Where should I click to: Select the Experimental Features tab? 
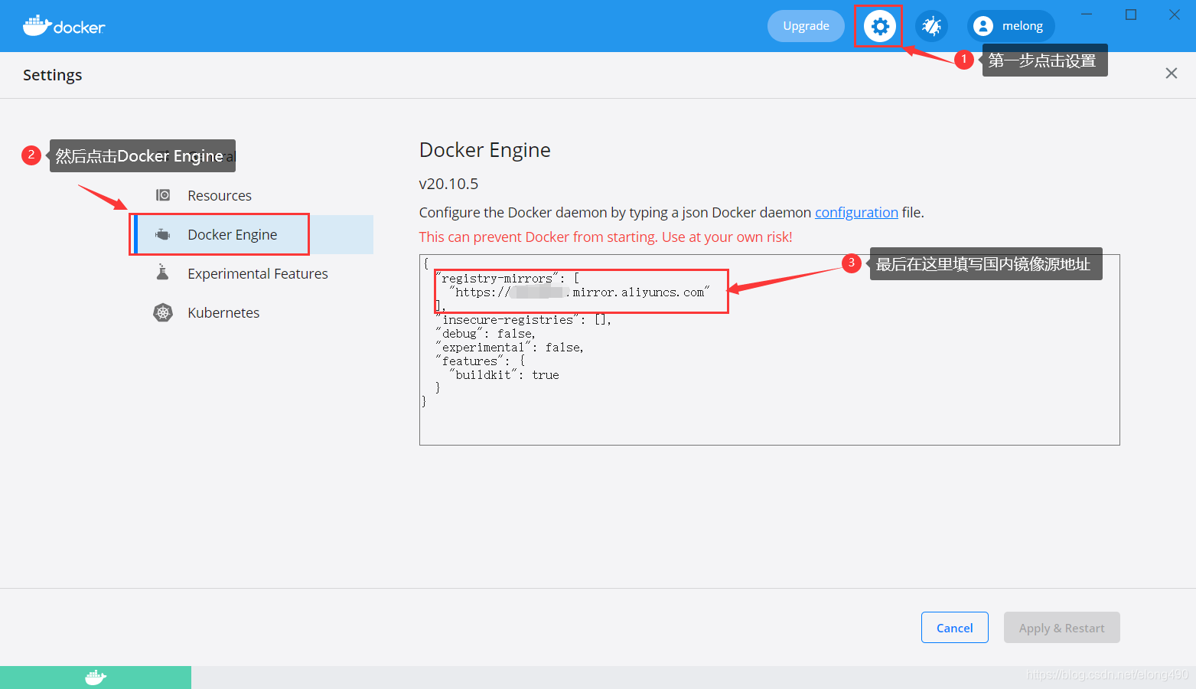click(x=253, y=273)
